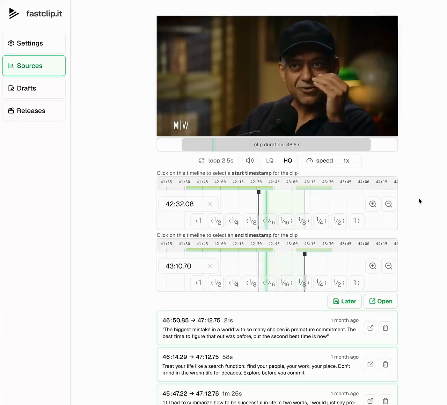
Task: Click the green Open button
Action: 381,301
